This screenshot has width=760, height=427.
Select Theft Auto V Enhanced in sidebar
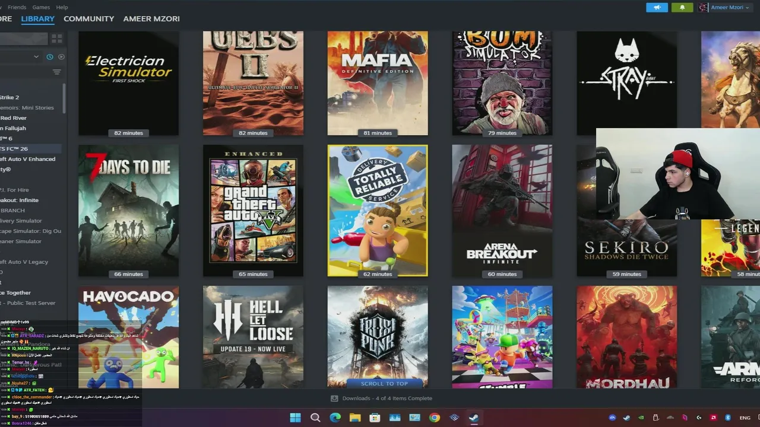(x=30, y=159)
